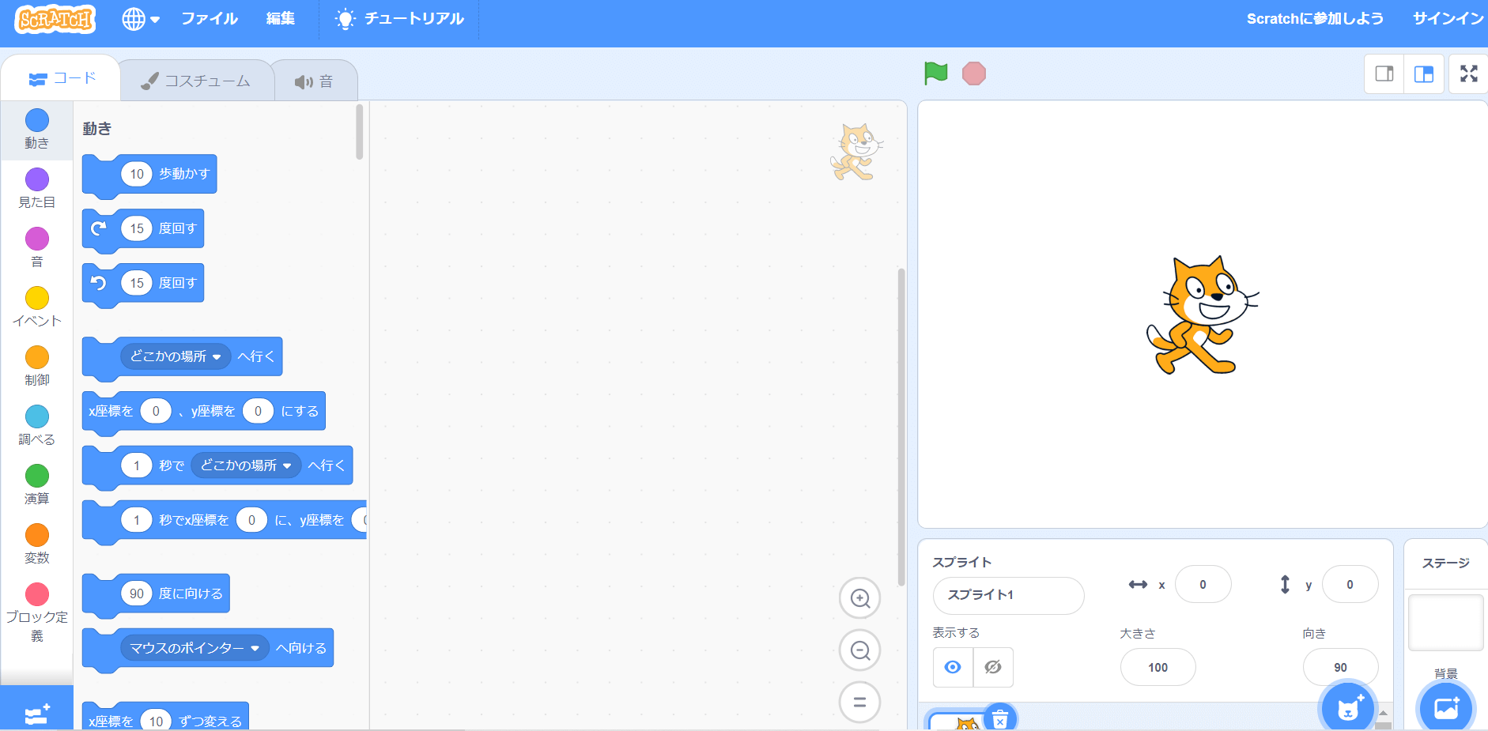The width and height of the screenshot is (1488, 731).
Task: Select the 制御 block category
Action: pyautogui.click(x=37, y=367)
